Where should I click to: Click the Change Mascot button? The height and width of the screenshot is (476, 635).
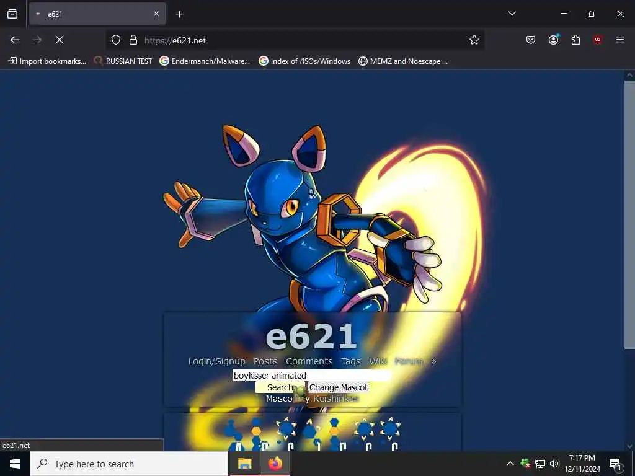[339, 387]
